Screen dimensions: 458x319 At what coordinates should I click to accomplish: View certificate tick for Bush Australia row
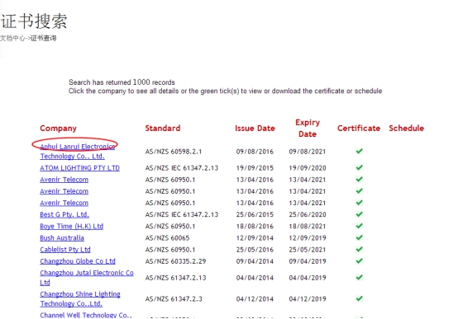coord(360,237)
